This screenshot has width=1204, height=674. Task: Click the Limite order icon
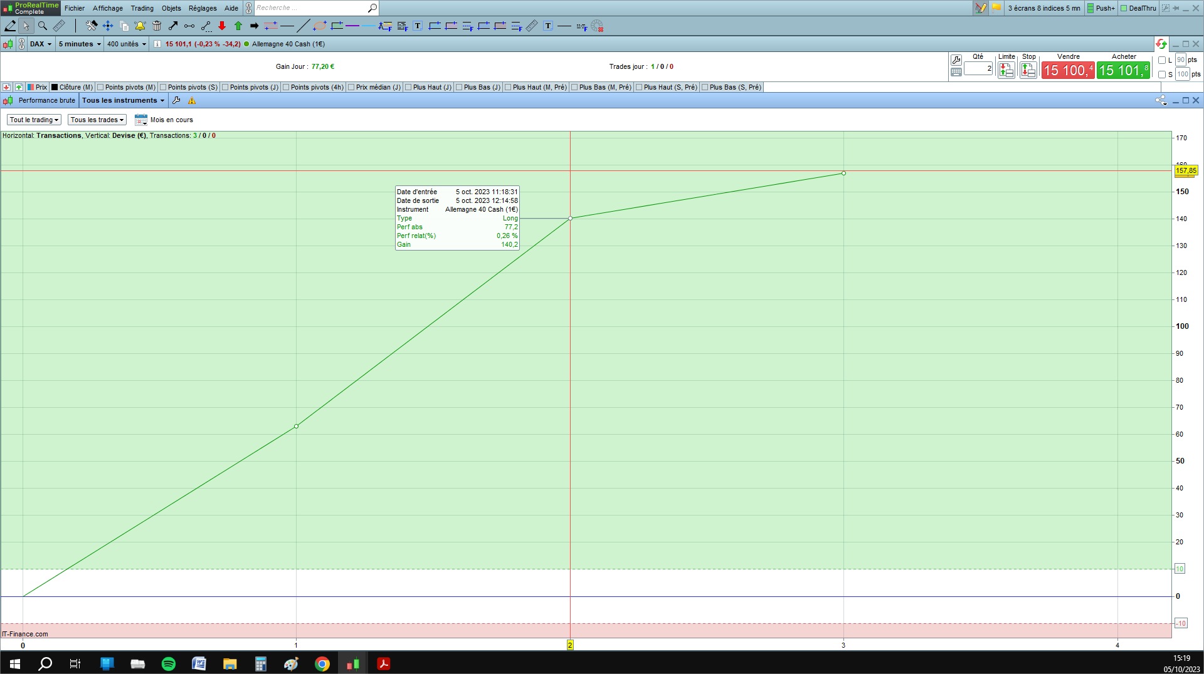(x=1006, y=70)
